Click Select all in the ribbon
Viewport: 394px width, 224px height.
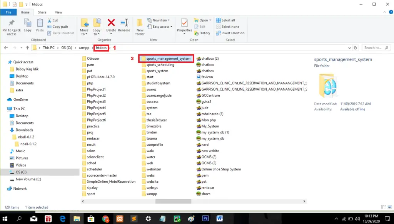click(x=228, y=20)
